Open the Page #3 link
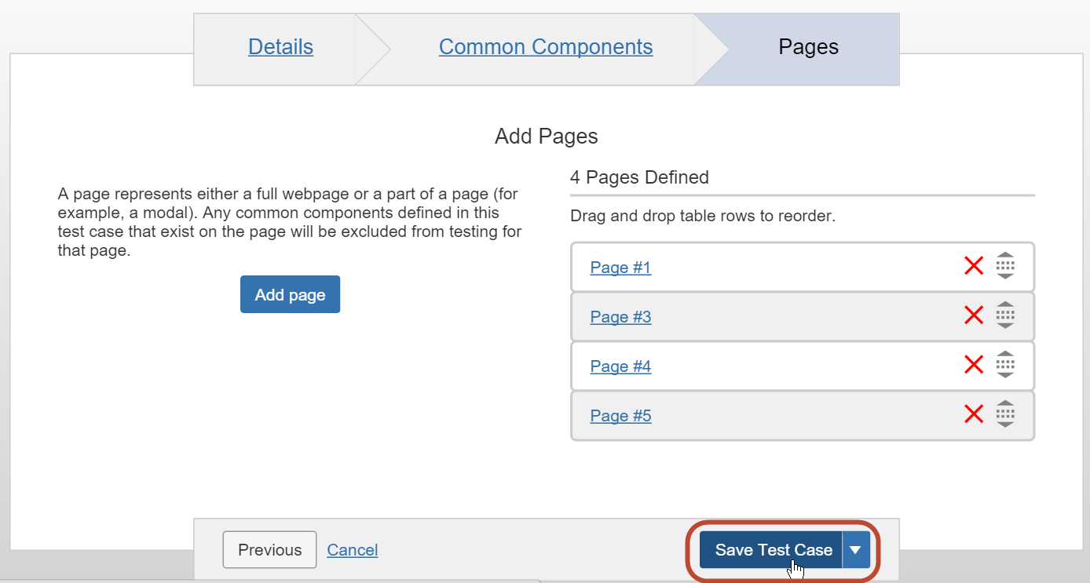The width and height of the screenshot is (1090, 583). click(620, 316)
